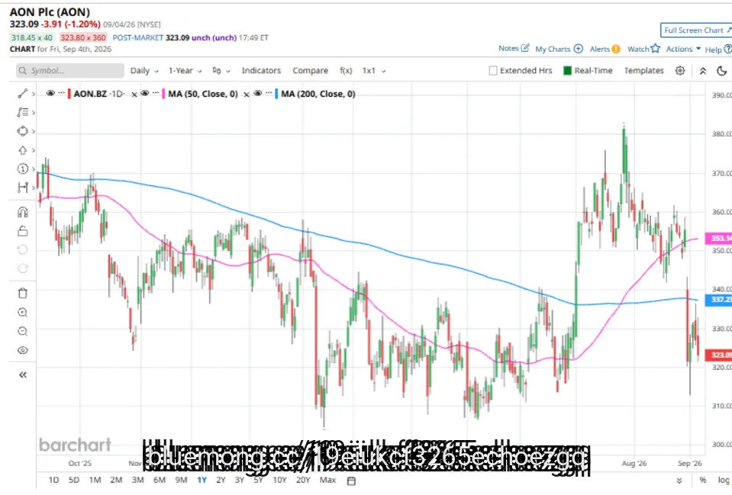
Task: Expand the 1-Year period dropdown
Action: (185, 70)
